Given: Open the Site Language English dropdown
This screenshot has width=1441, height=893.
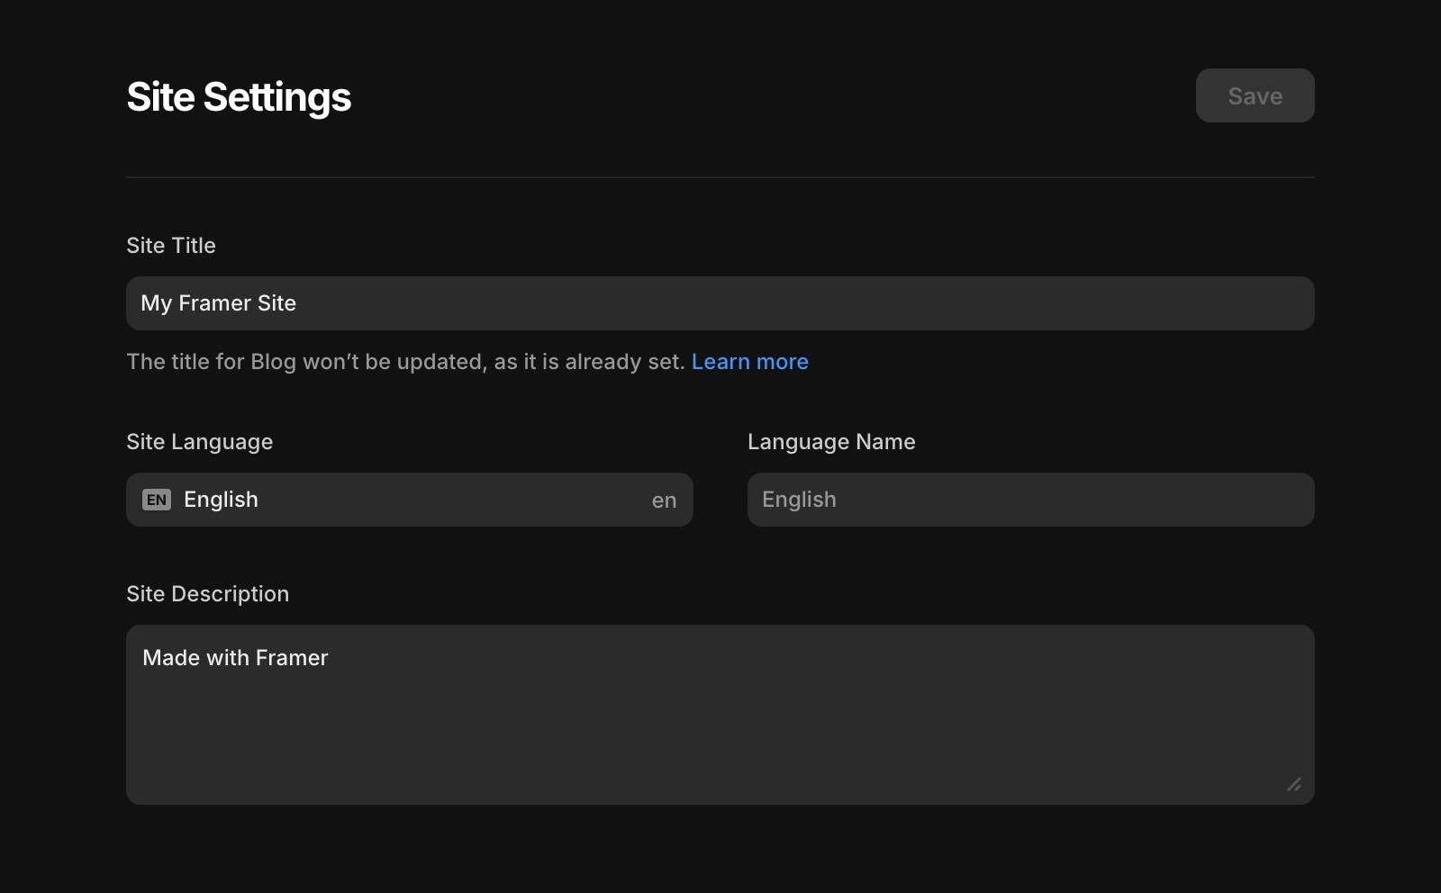Looking at the screenshot, I should point(410,500).
